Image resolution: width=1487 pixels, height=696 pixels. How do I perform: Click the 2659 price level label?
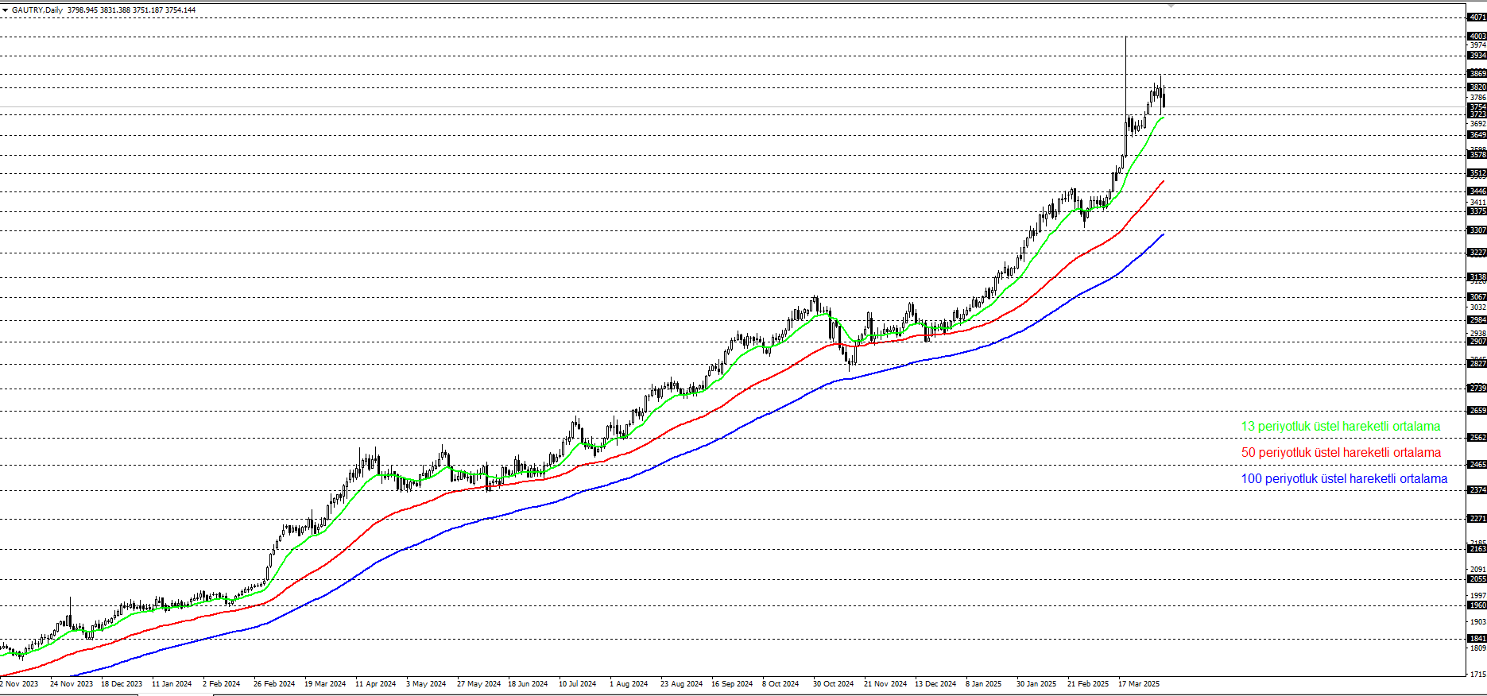pyautogui.click(x=1477, y=411)
